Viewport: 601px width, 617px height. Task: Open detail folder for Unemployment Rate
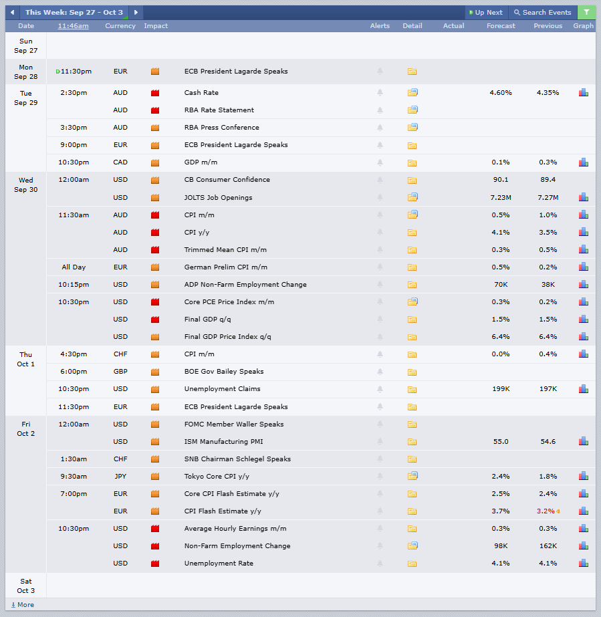(x=412, y=564)
